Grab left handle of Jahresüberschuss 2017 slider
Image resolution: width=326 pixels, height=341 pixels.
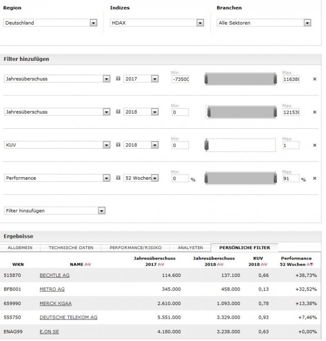click(206, 79)
